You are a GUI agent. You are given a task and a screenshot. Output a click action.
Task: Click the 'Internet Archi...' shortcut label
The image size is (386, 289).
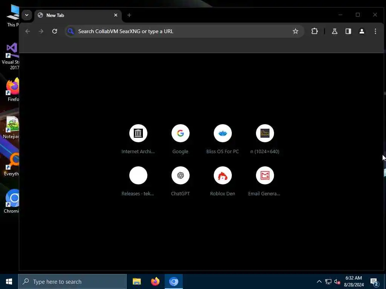[138, 151]
